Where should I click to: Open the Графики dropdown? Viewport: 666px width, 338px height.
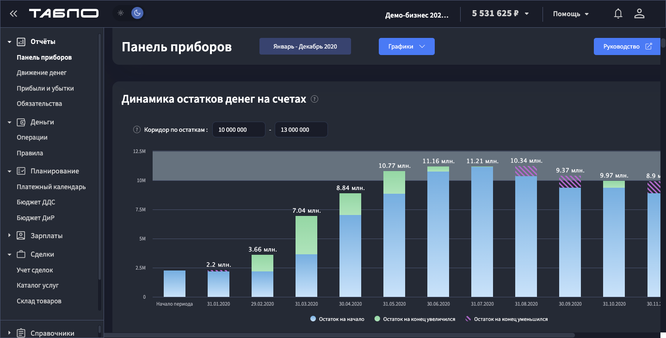click(x=407, y=47)
